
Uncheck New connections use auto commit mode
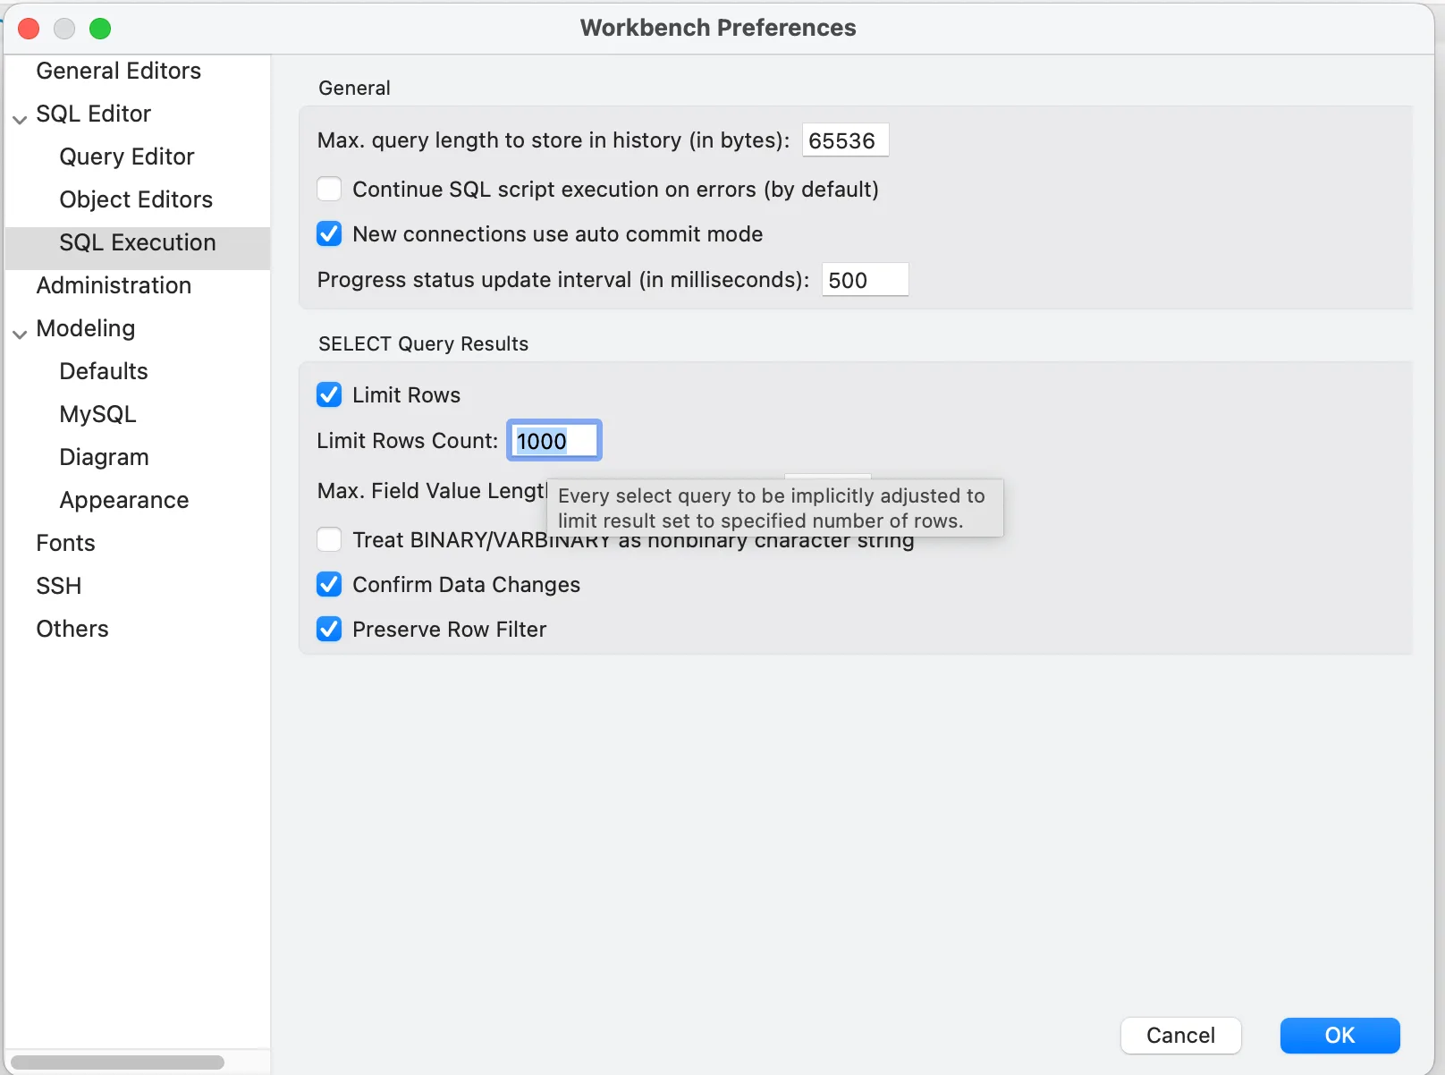click(329, 233)
